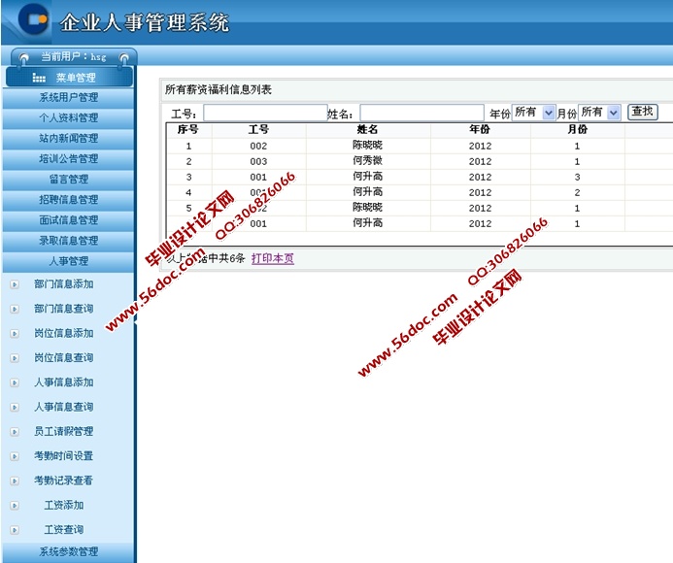Click the arrow icon beside 人事信息添加
This screenshot has height=563, width=673.
14,382
